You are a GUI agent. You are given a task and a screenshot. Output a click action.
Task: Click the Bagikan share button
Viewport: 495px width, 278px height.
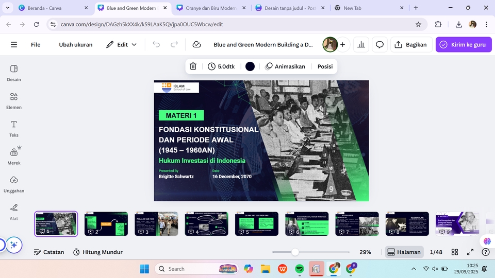410,44
